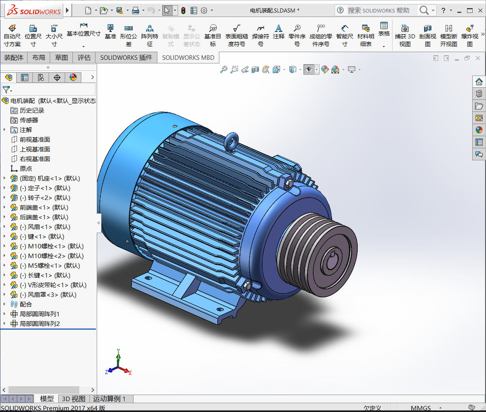Switch to the DisplayManager tab in left panel
Viewport: 486px width, 412px height.
[x=73, y=77]
